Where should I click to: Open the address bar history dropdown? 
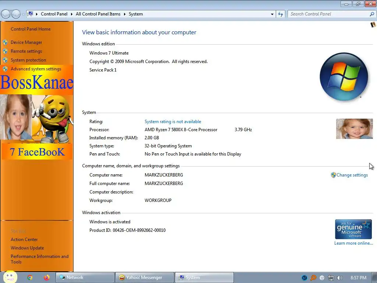point(272,14)
